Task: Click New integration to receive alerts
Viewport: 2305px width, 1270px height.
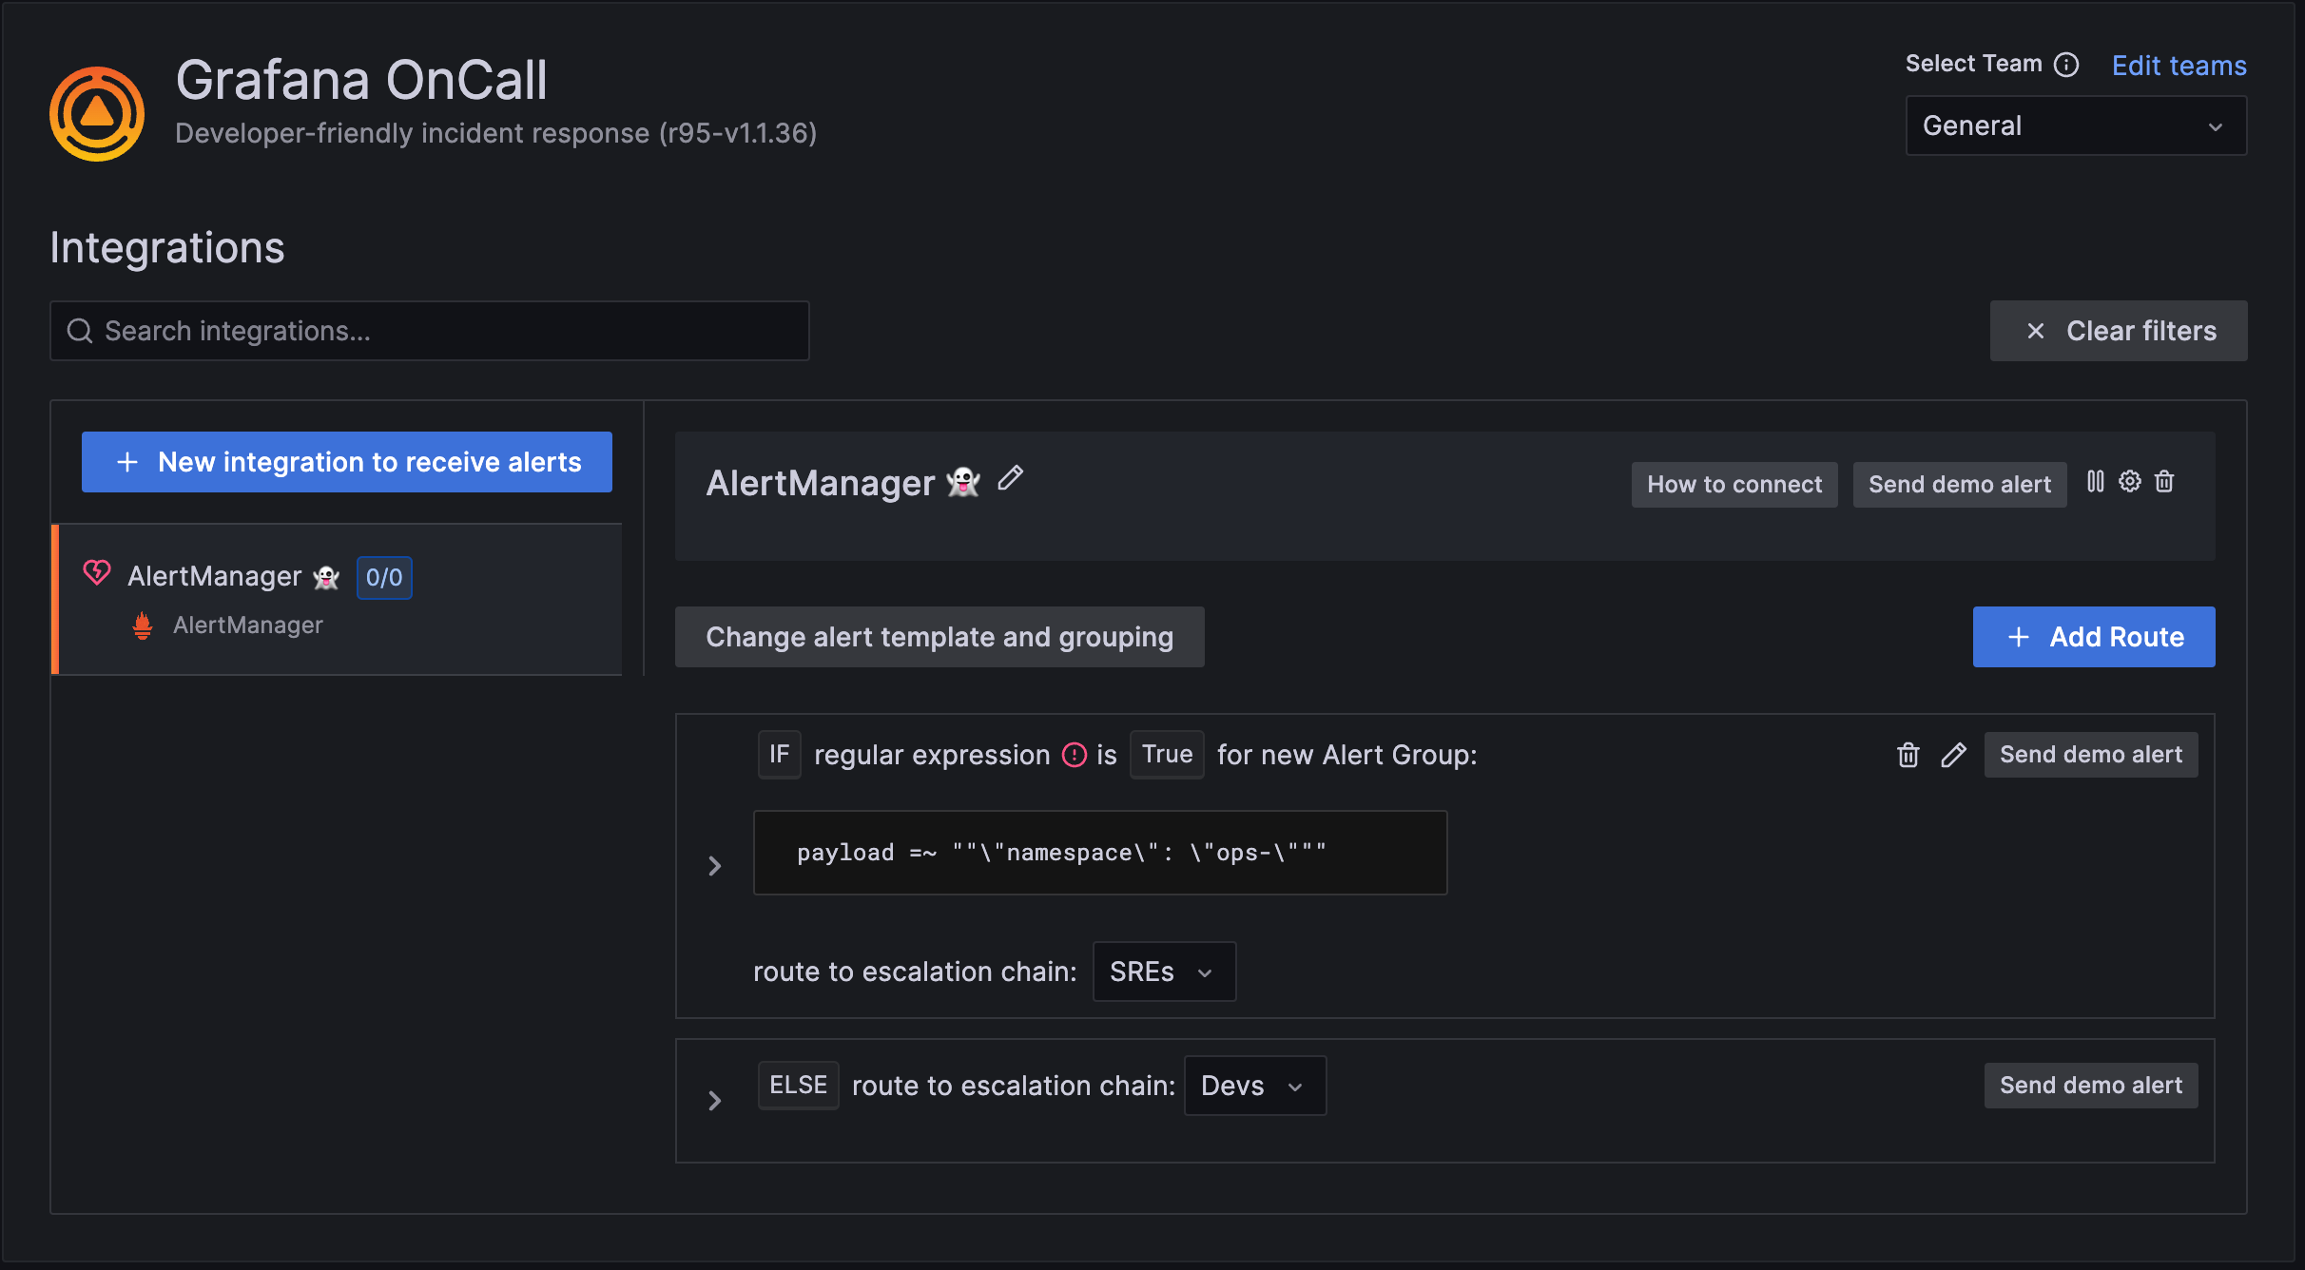Action: click(x=347, y=462)
